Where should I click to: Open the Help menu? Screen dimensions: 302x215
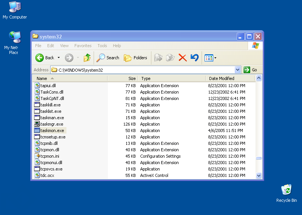pos(117,46)
